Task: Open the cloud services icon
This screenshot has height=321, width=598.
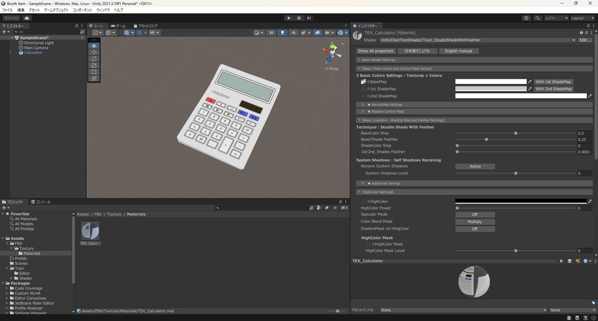Action: 27,18
